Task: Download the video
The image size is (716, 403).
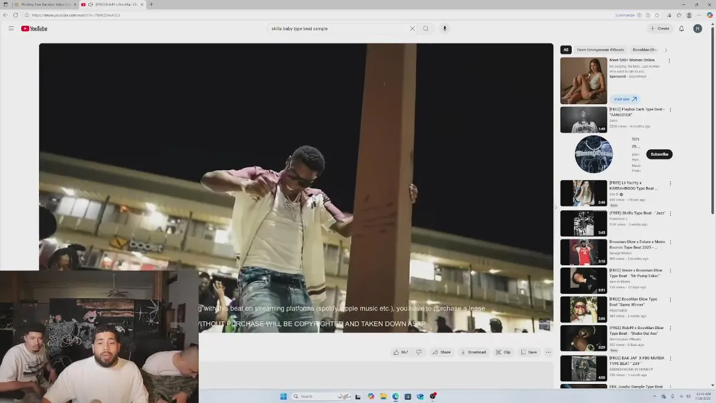Action: point(473,352)
